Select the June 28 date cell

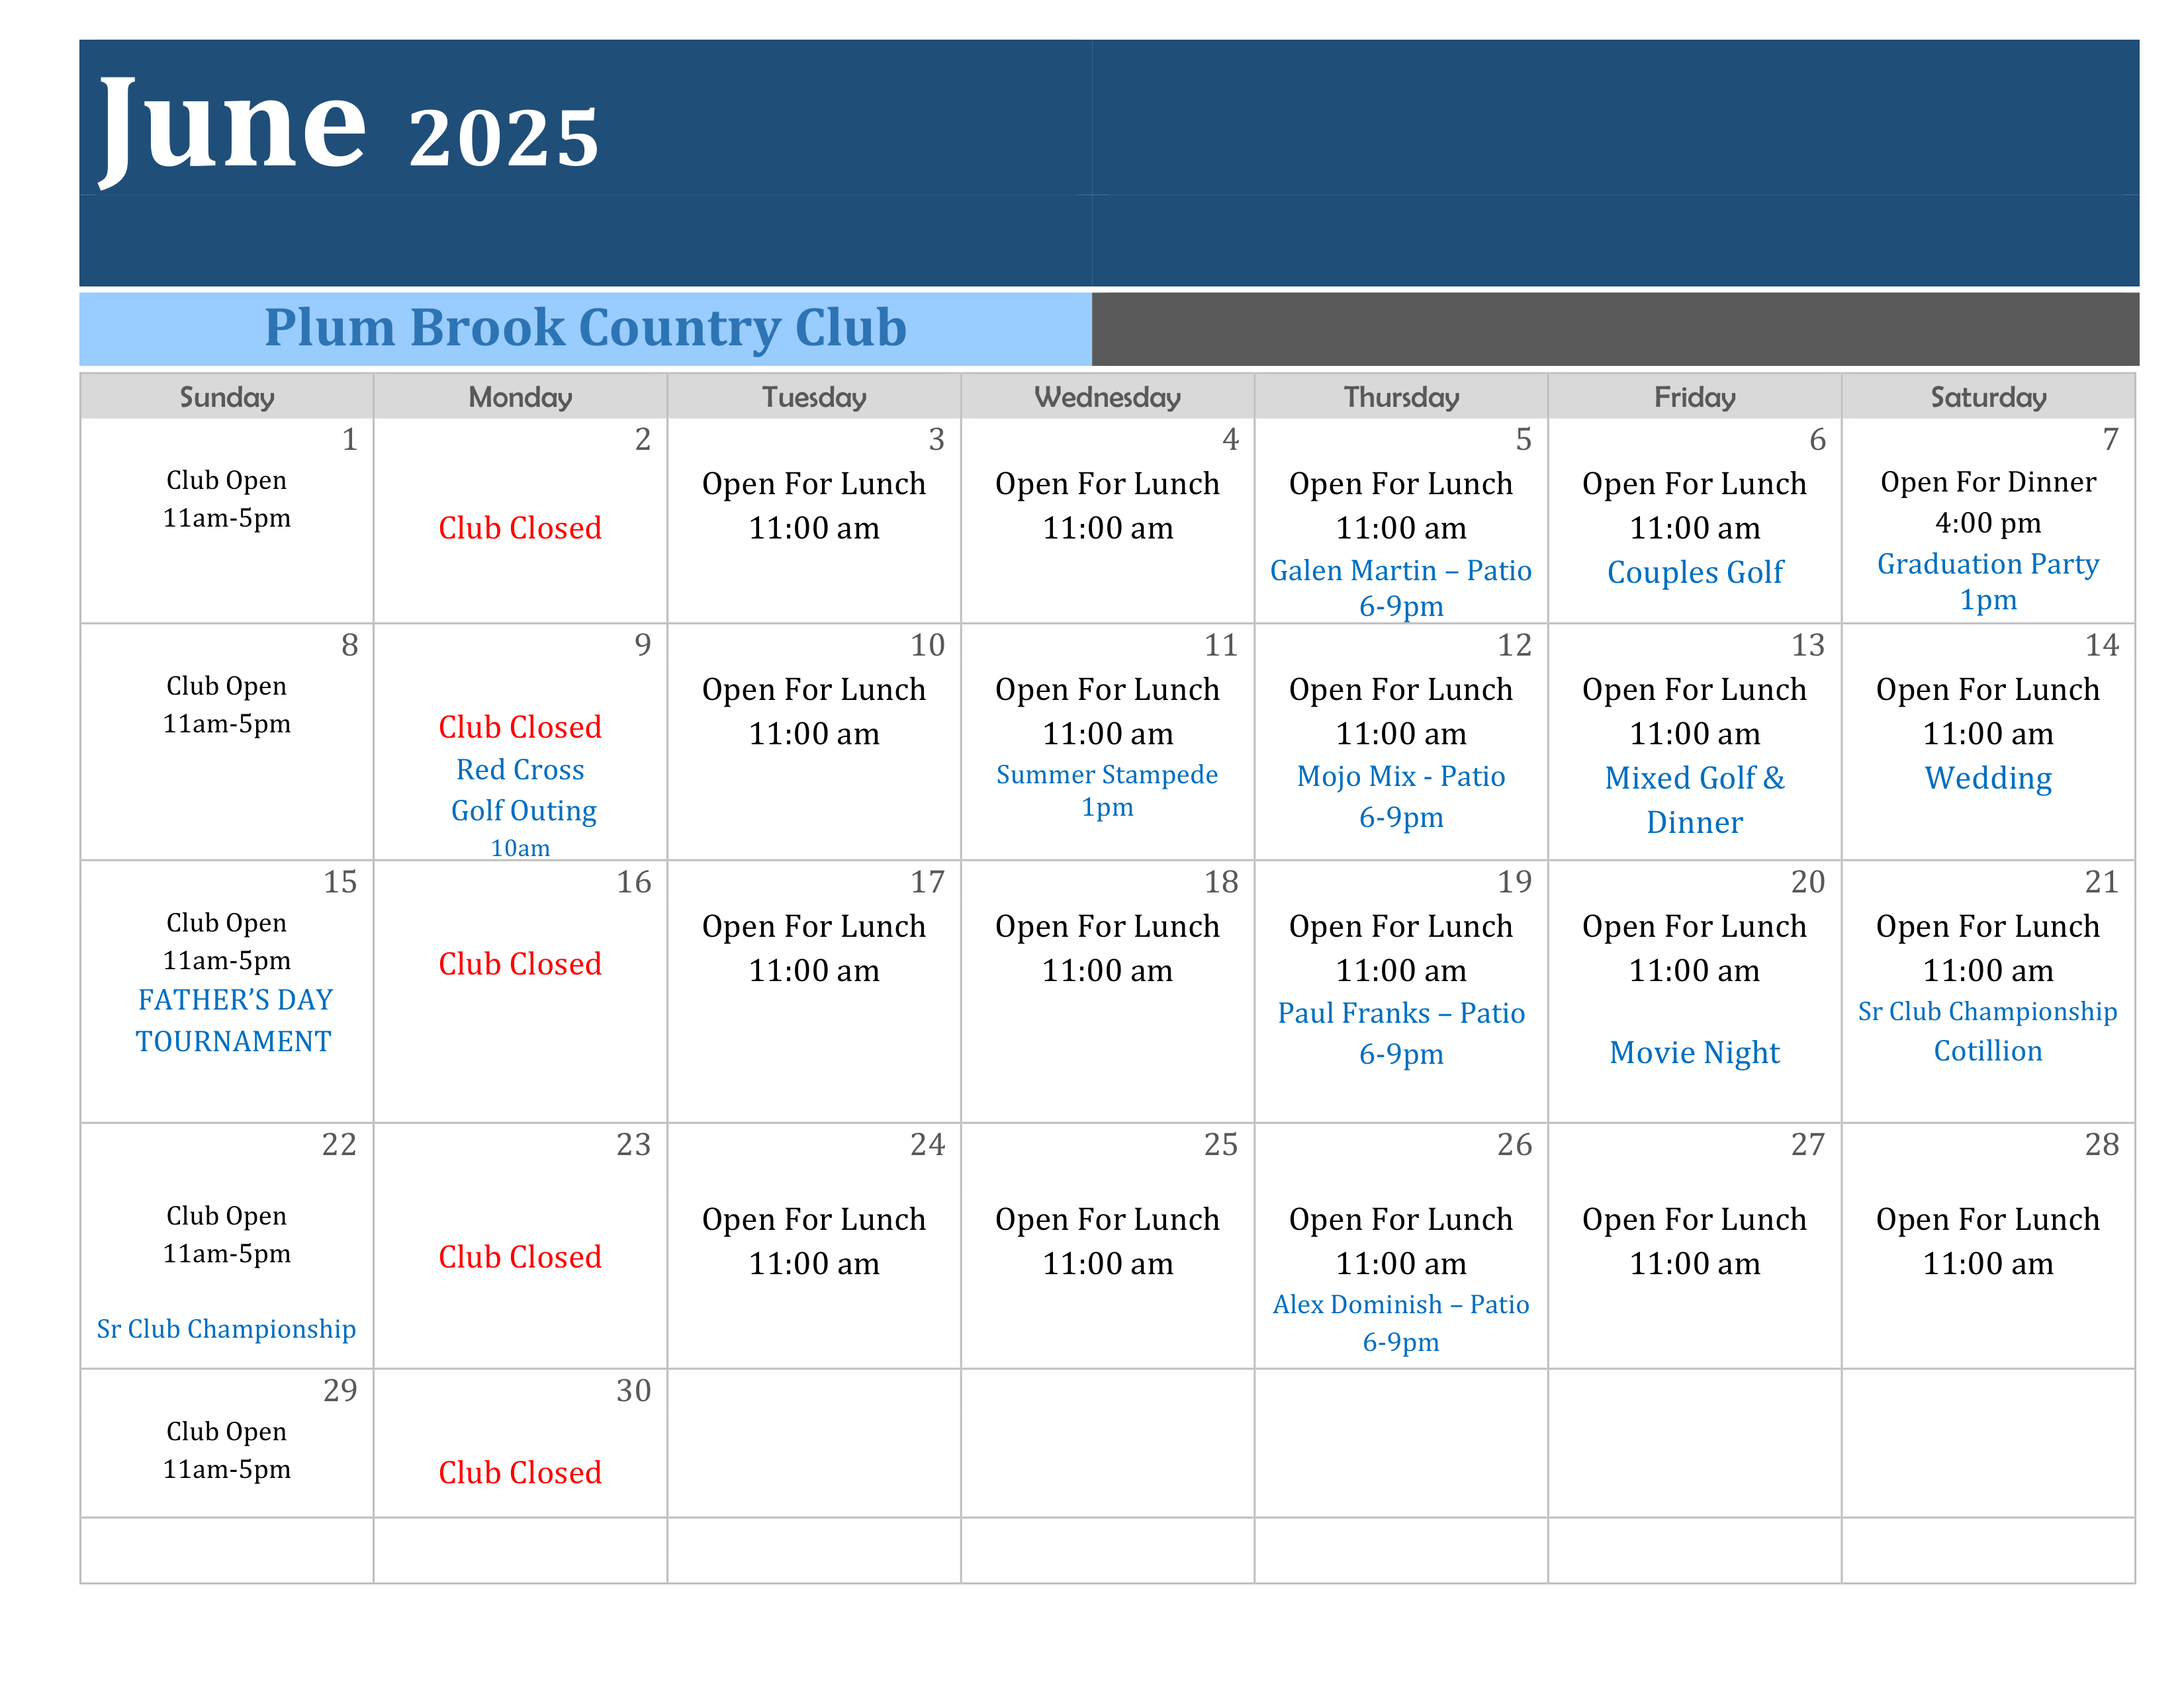[1988, 1245]
